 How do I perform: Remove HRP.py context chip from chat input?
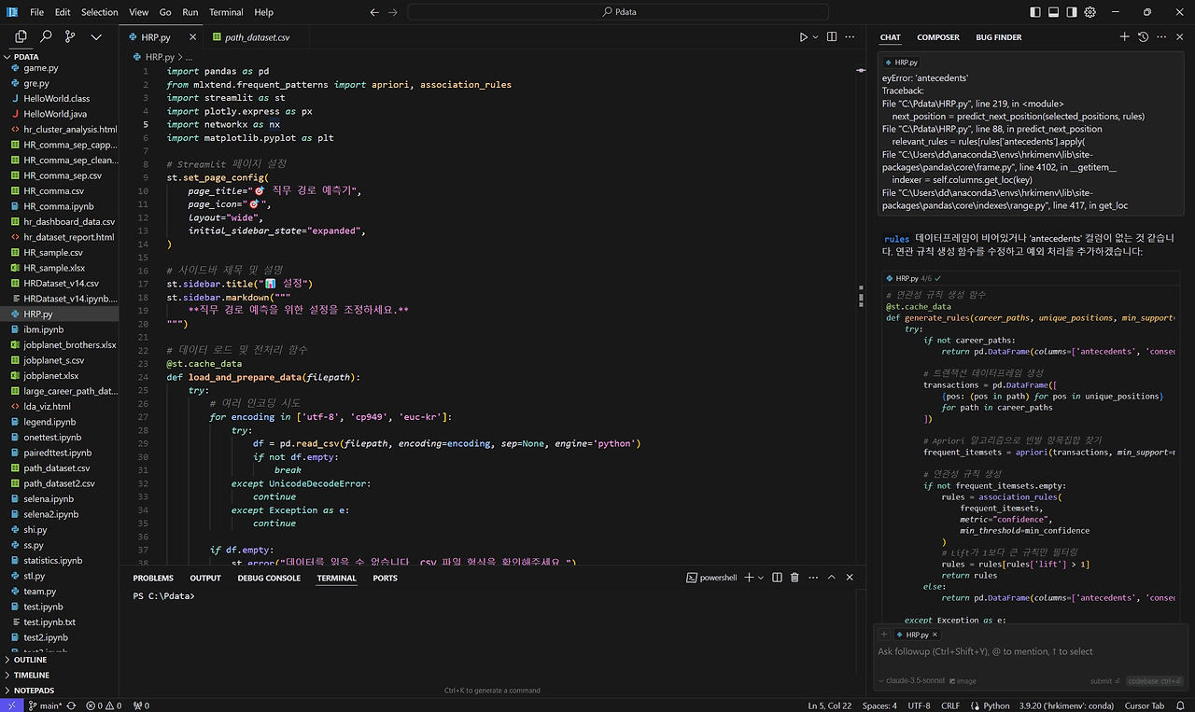click(x=935, y=635)
